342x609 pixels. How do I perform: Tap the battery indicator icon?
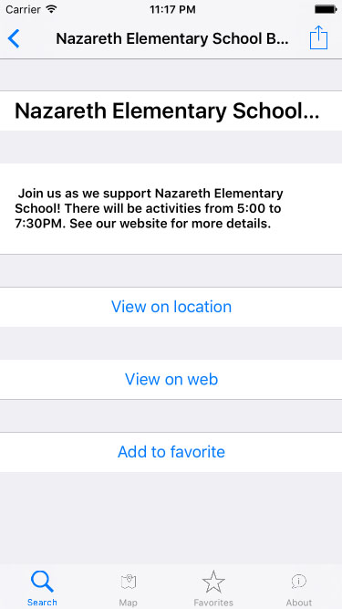[326, 9]
